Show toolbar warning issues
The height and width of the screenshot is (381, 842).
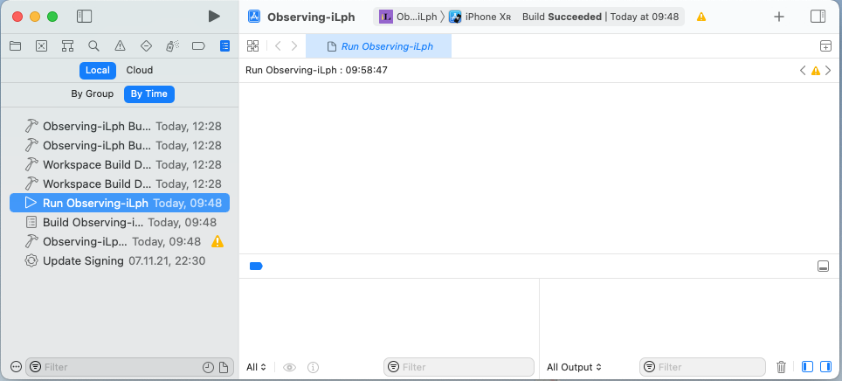click(701, 17)
